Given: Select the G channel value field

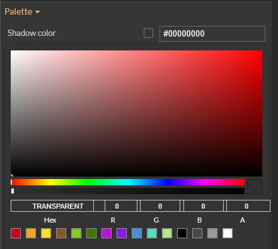Looking at the screenshot, I should pos(160,206).
